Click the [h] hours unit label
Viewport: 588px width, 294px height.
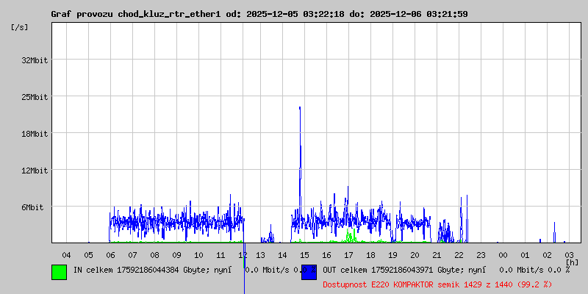(x=571, y=262)
